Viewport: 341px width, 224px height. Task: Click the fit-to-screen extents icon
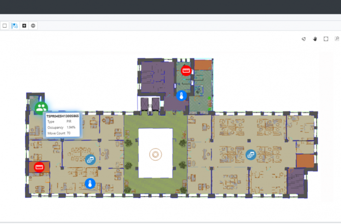(x=326, y=39)
